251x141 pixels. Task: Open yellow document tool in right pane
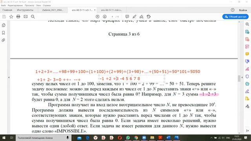coord(247,99)
